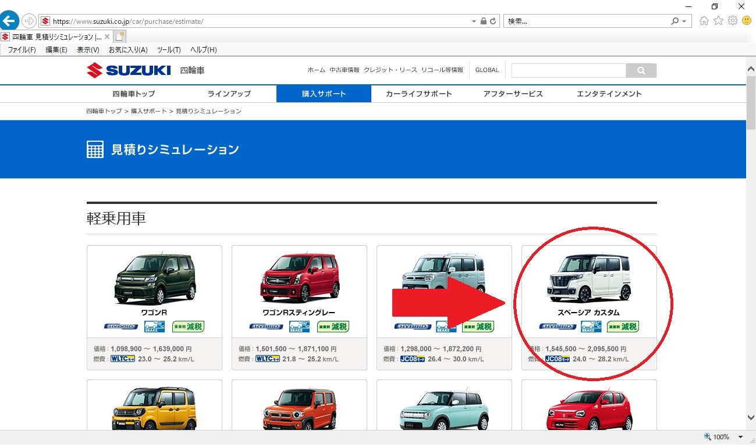Viewport: 756px width, 448px height.
Task: Select the yellow car image in second row
Action: (x=155, y=409)
